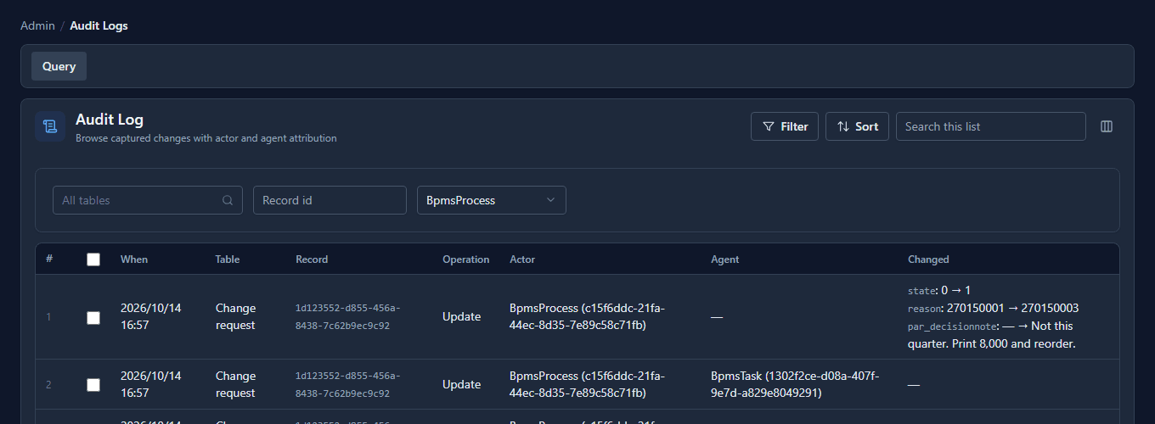1155x424 pixels.
Task: Open the column settings icon
Action: click(1107, 126)
